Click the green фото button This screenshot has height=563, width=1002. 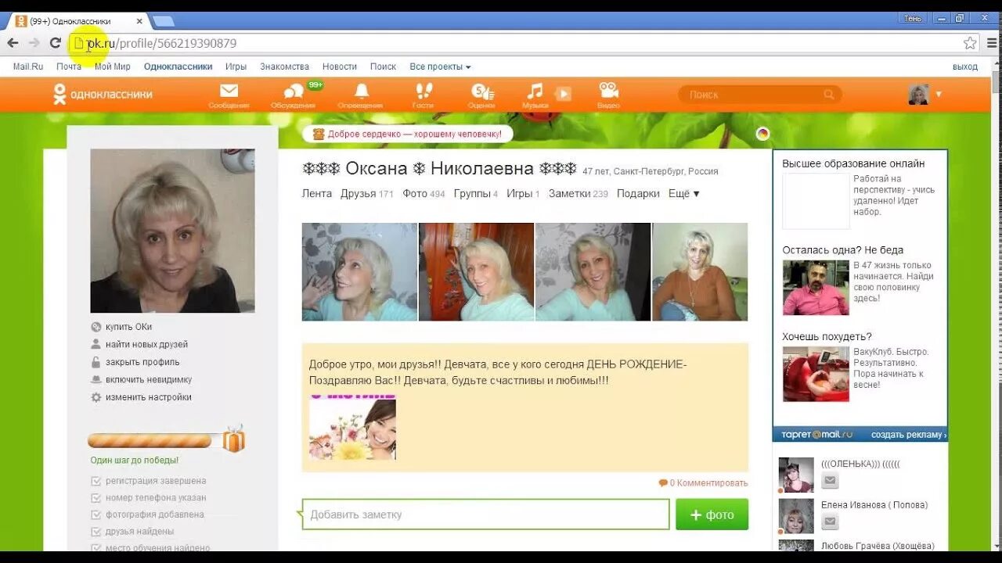coord(712,515)
